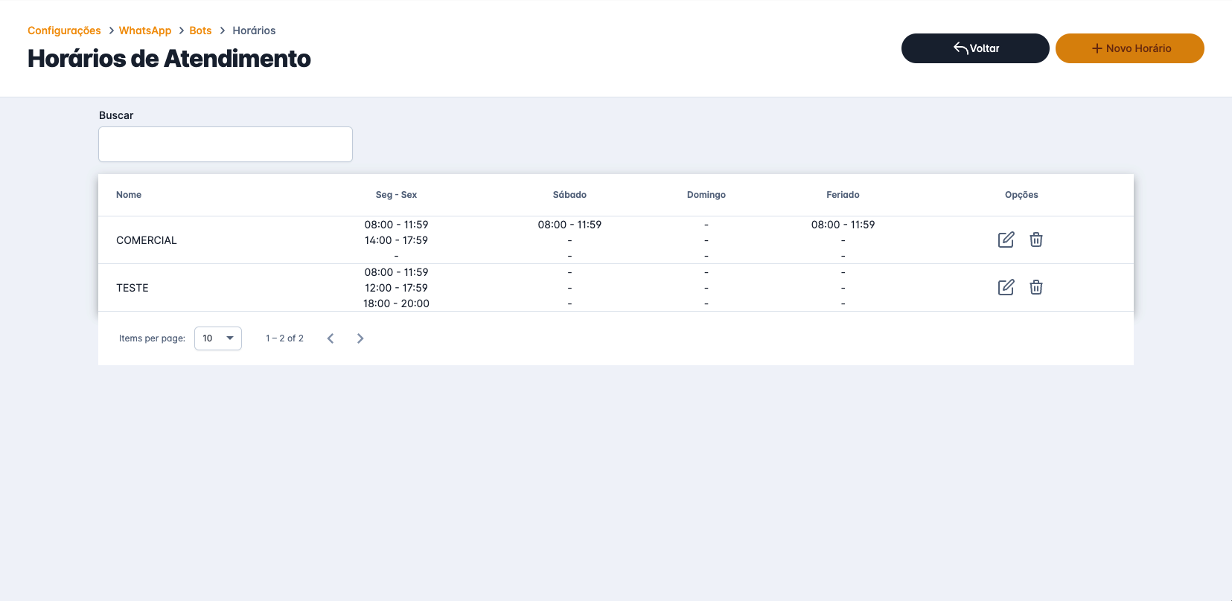
Task: Open edit for the TESTE schedule
Action: coord(1006,287)
